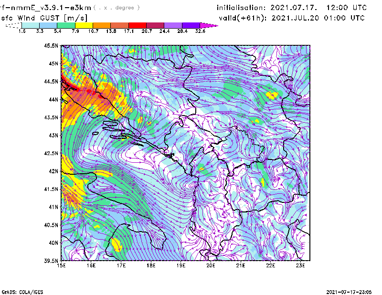Click legend value 3.3
382x295 pixels.
pos(40,31)
